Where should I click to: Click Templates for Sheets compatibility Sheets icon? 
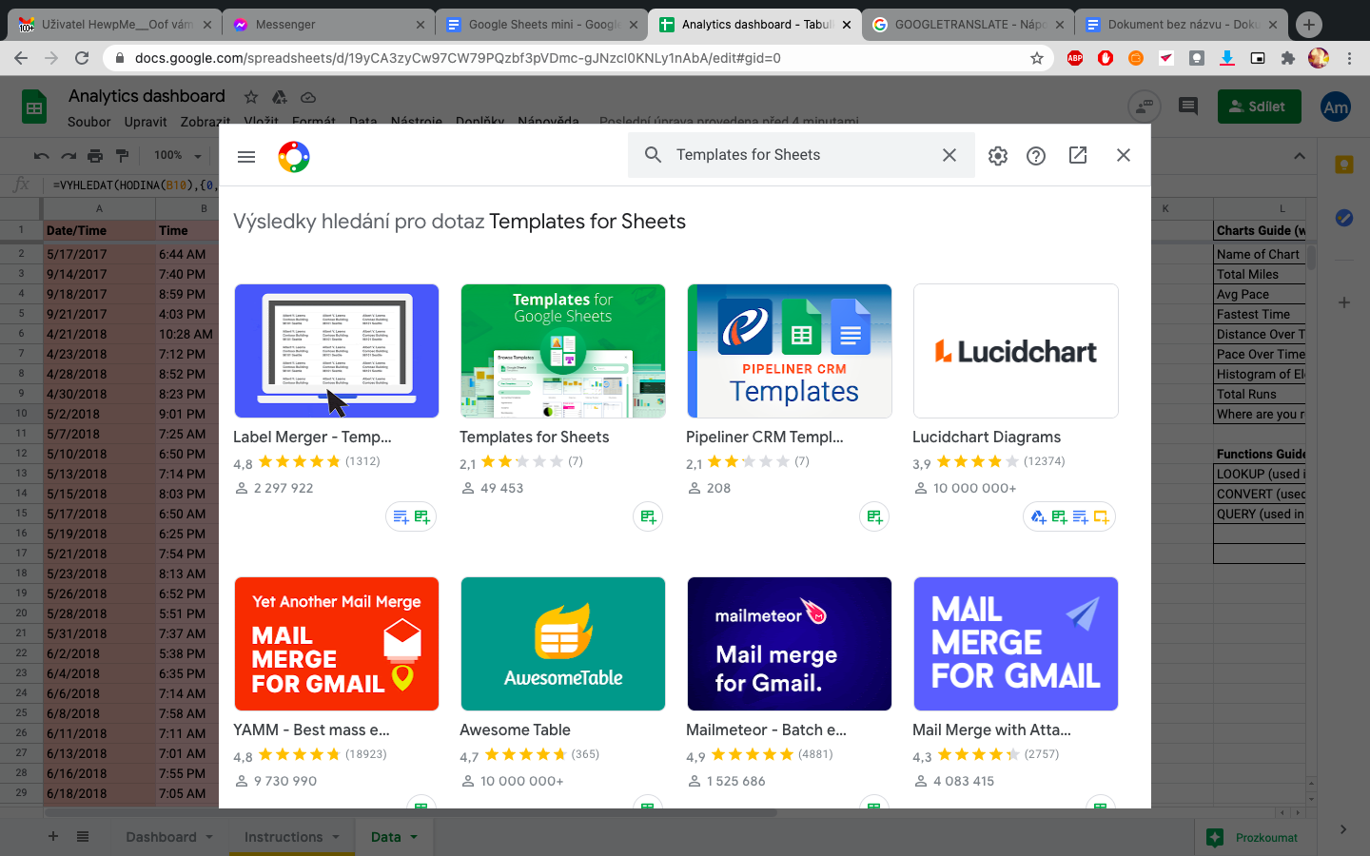pyautogui.click(x=648, y=516)
